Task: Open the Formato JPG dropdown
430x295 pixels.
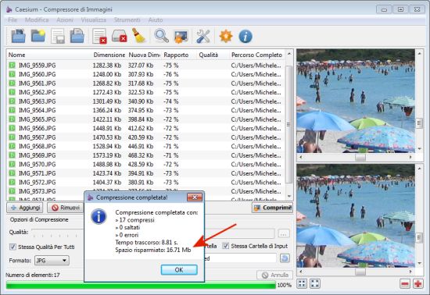Action: pyautogui.click(x=52, y=260)
